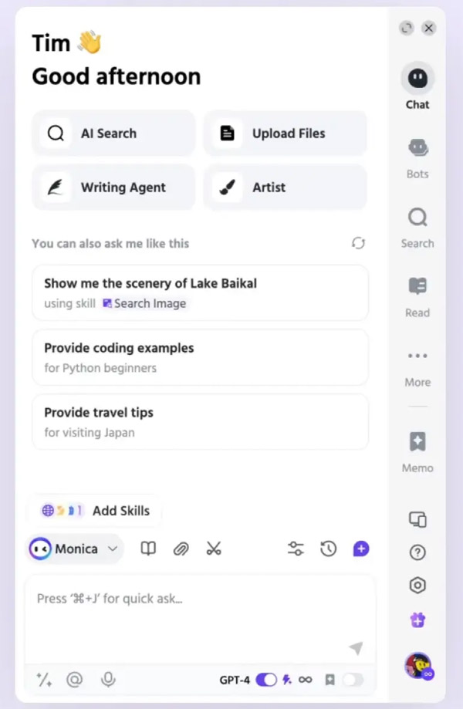This screenshot has height=709, width=463.
Task: Click the AI Search button
Action: pos(113,133)
